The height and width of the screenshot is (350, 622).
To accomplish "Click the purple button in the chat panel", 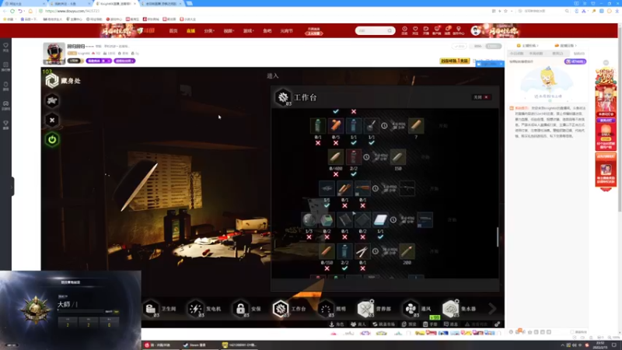I will [575, 61].
